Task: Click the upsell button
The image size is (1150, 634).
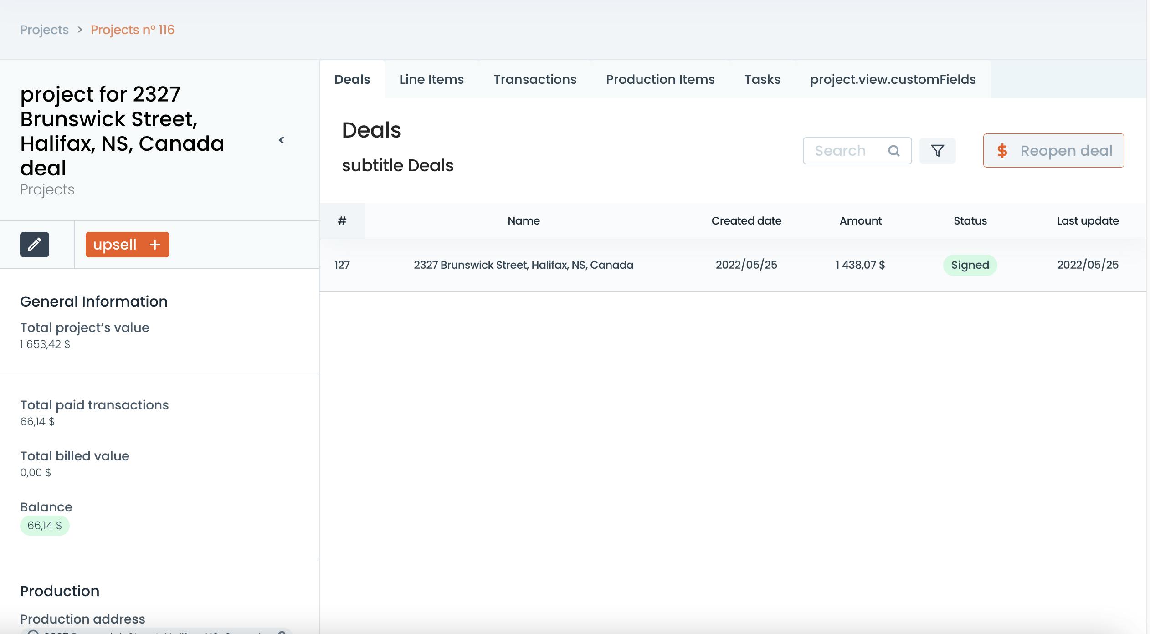Action: 128,245
